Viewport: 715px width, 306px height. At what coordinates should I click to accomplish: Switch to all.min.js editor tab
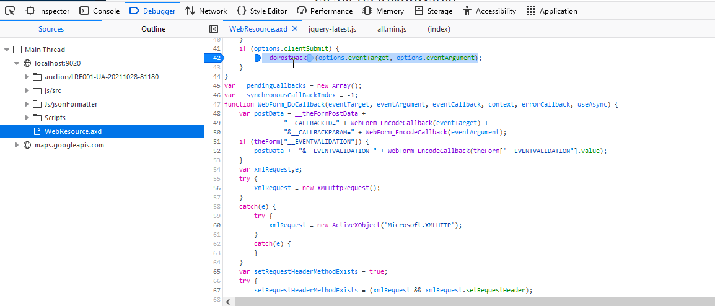[392, 29]
